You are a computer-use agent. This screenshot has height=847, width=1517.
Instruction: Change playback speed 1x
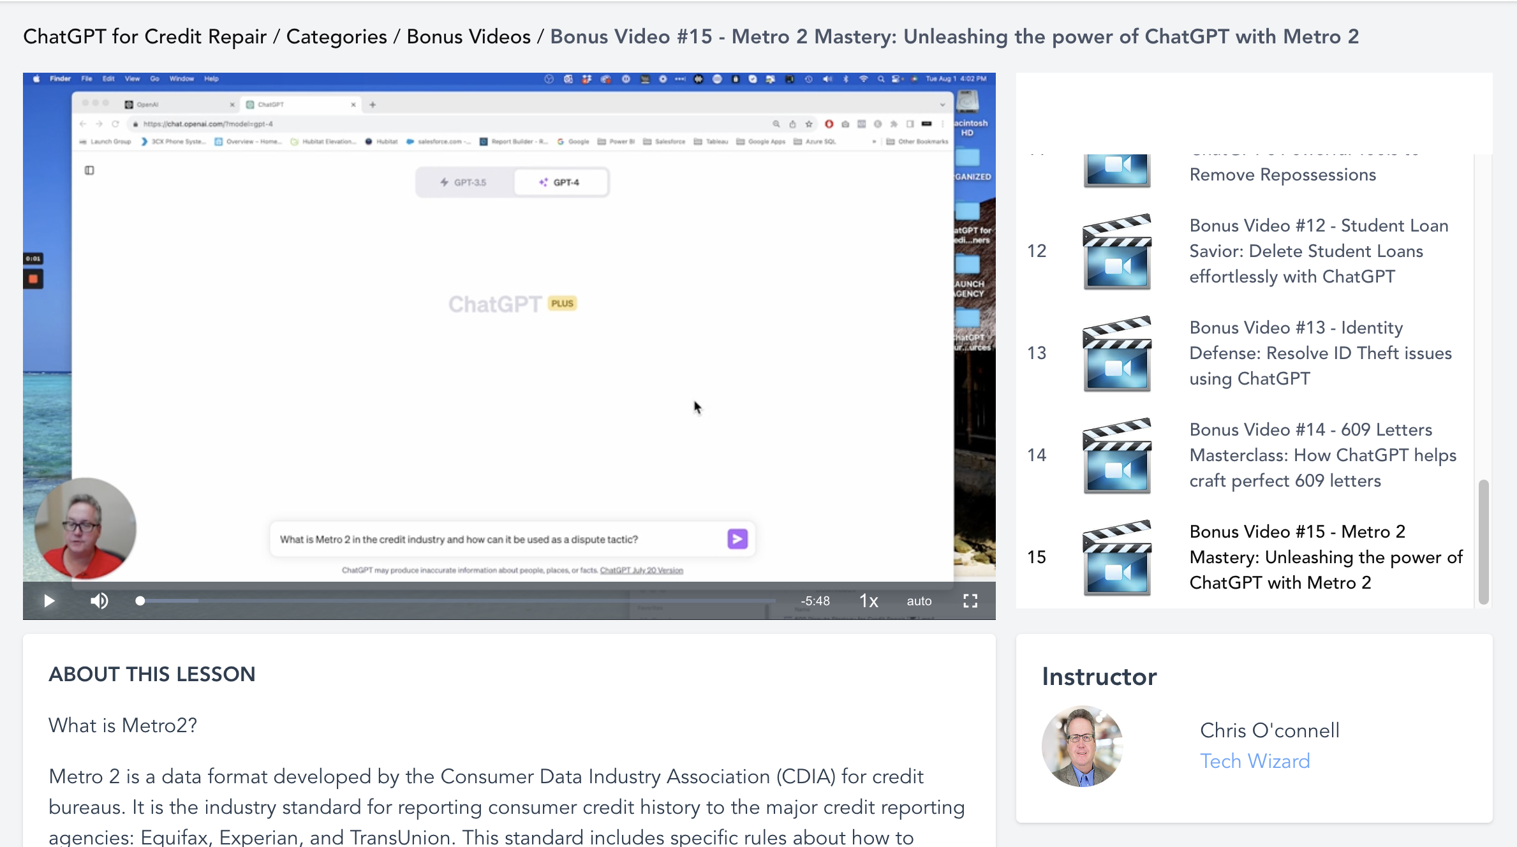869,601
